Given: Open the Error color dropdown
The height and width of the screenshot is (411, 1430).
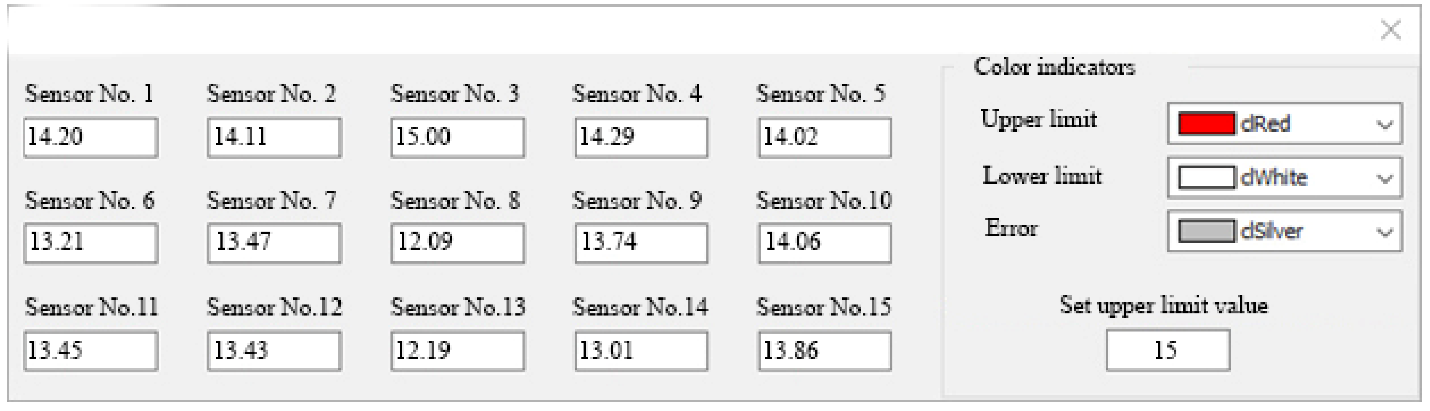Looking at the screenshot, I should point(1385,231).
